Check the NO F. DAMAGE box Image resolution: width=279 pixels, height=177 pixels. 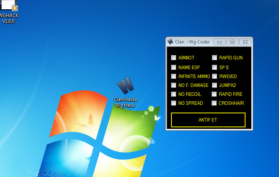tap(173, 85)
